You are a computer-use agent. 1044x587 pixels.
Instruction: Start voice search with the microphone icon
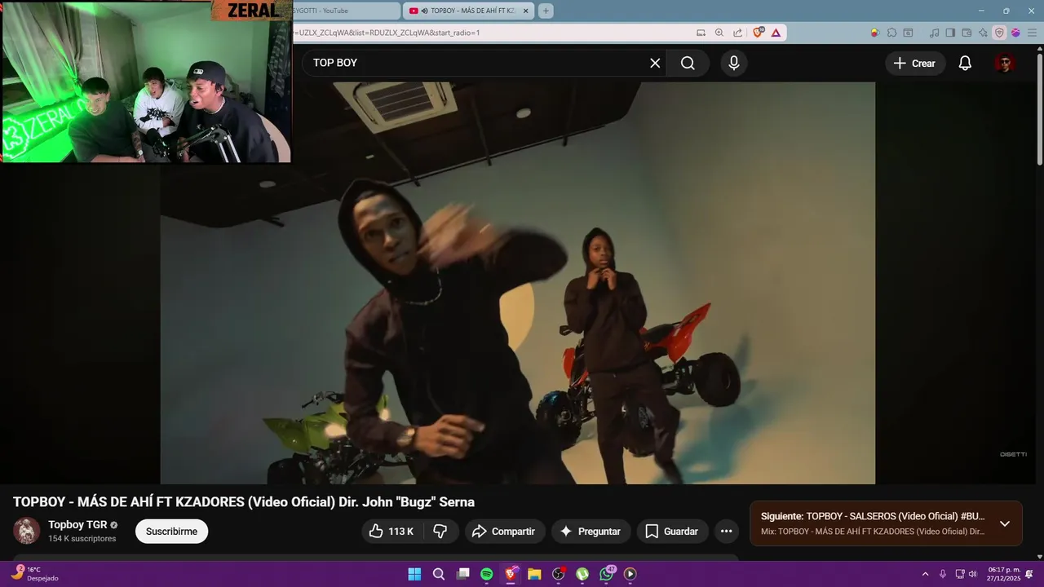pyautogui.click(x=734, y=63)
